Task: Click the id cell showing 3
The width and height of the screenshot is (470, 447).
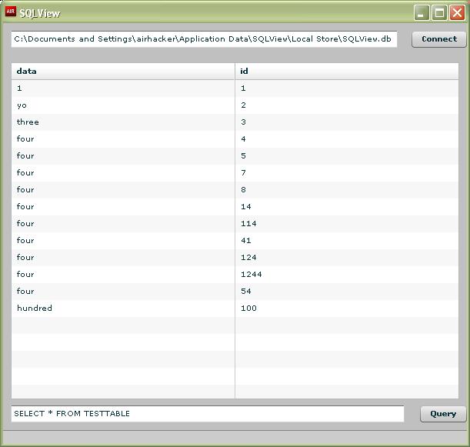Action: [347, 122]
